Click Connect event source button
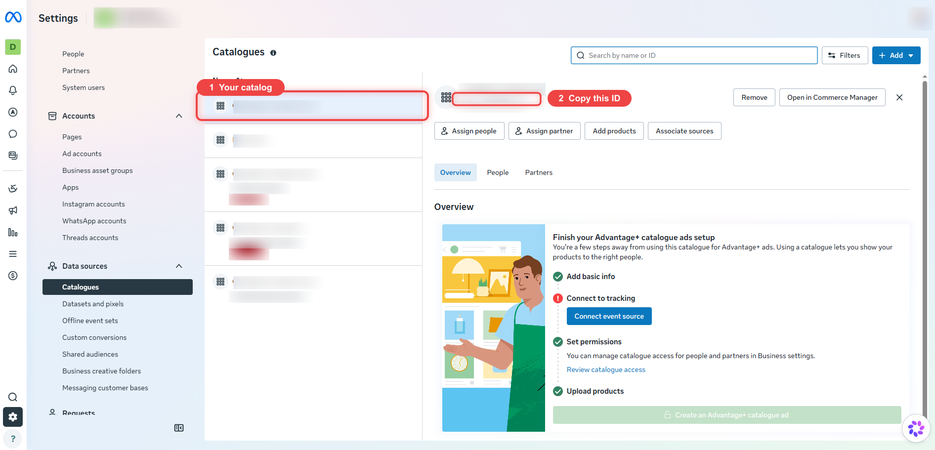Screen dimensions: 935x450 [609, 316]
